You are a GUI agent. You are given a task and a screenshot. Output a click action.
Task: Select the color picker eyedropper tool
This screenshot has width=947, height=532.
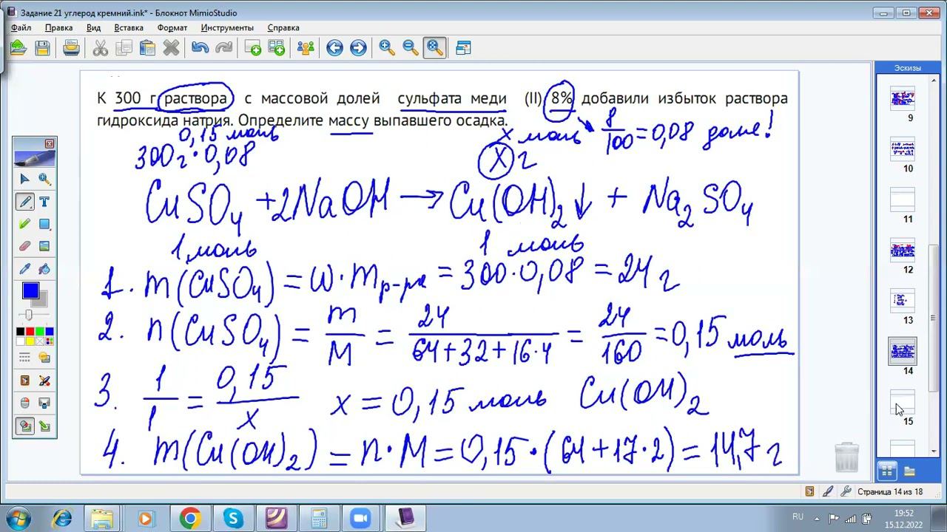(25, 269)
